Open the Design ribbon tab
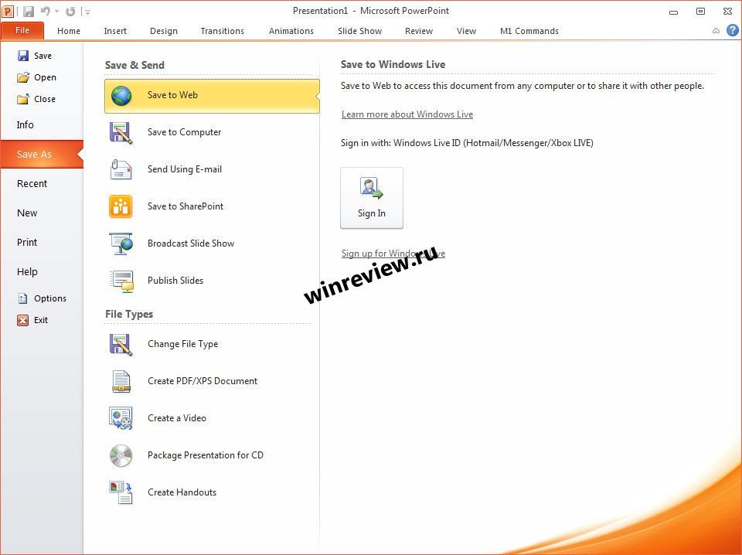This screenshot has height=555, width=742. (164, 31)
